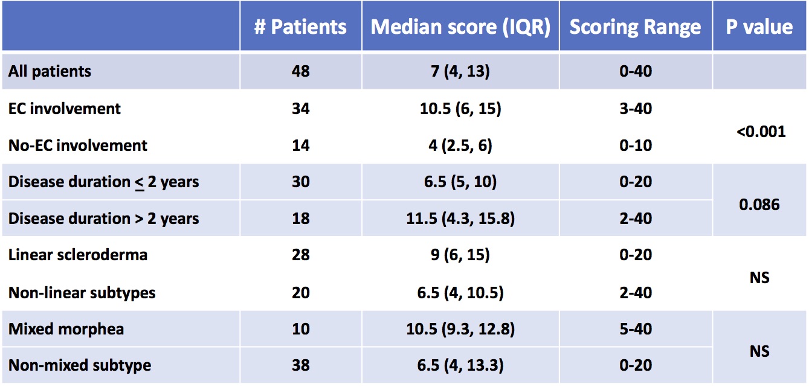809x387 pixels.
Task: Click the 'EC involvement' row label
Action: point(65,109)
